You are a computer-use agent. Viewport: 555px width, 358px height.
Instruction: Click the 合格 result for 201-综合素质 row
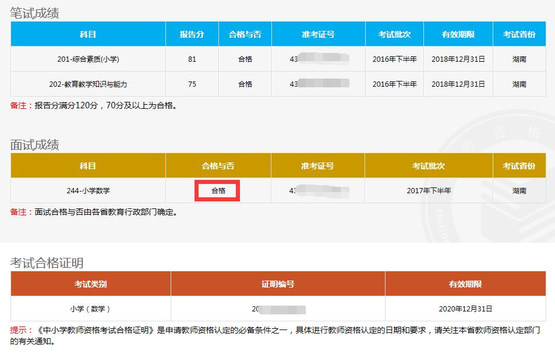pyautogui.click(x=245, y=59)
